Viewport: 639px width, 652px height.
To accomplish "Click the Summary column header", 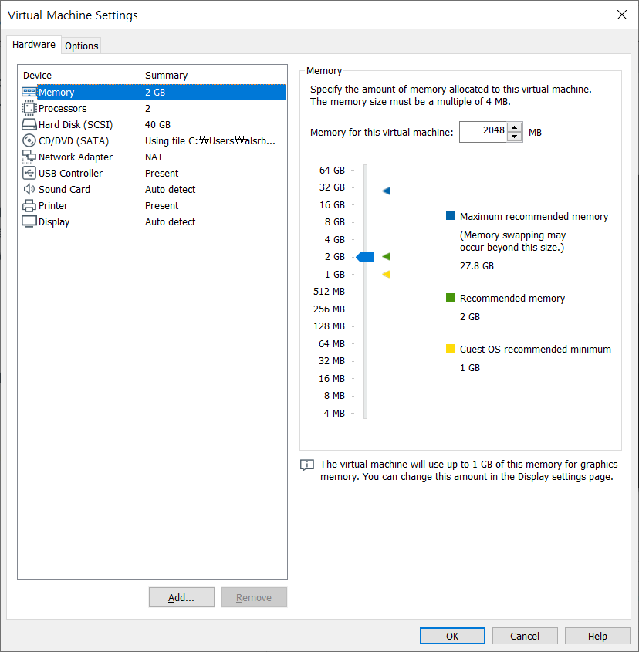I will [213, 76].
